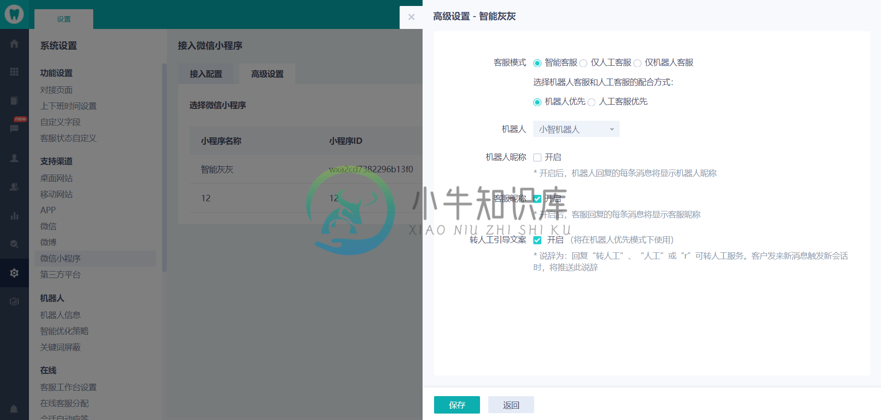
Task: Open 客服工作台设置 menu item
Action: 68,387
